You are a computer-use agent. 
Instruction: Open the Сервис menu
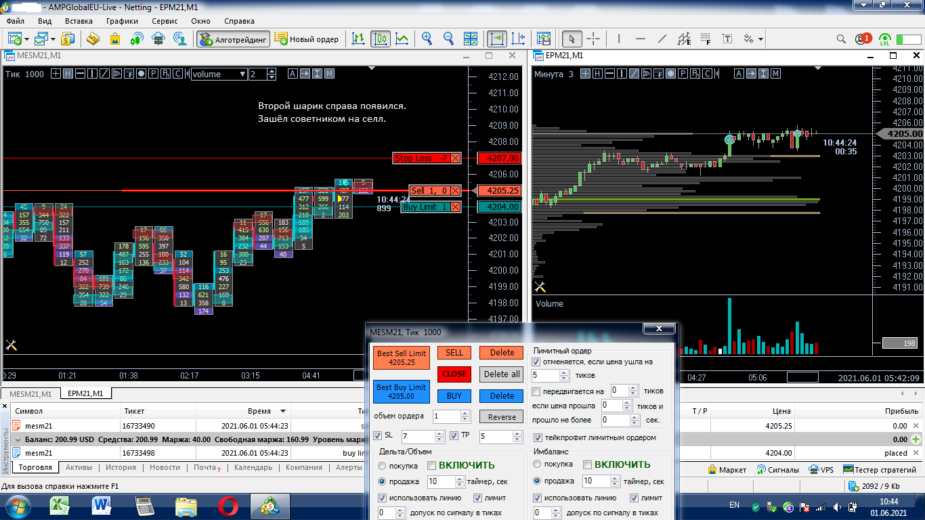(165, 21)
